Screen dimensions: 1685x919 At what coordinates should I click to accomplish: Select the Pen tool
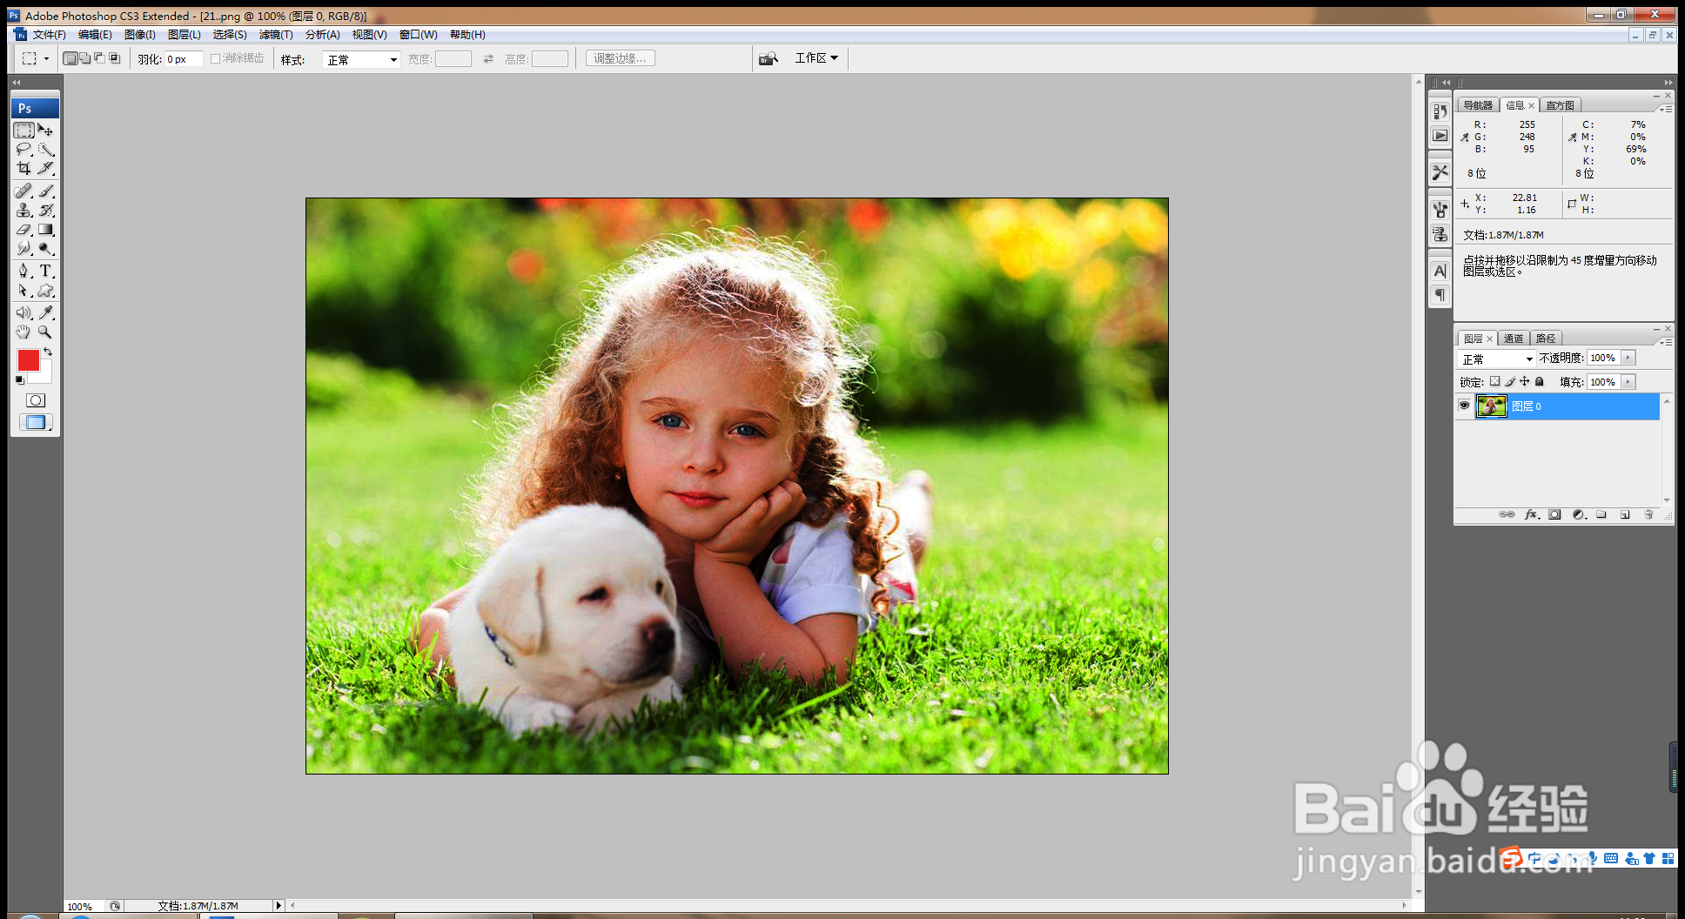(24, 272)
